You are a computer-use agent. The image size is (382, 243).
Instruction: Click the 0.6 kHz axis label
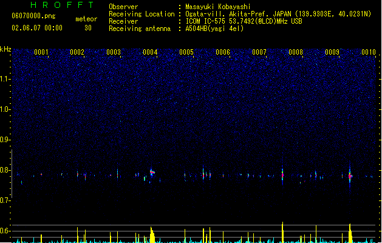(5, 231)
